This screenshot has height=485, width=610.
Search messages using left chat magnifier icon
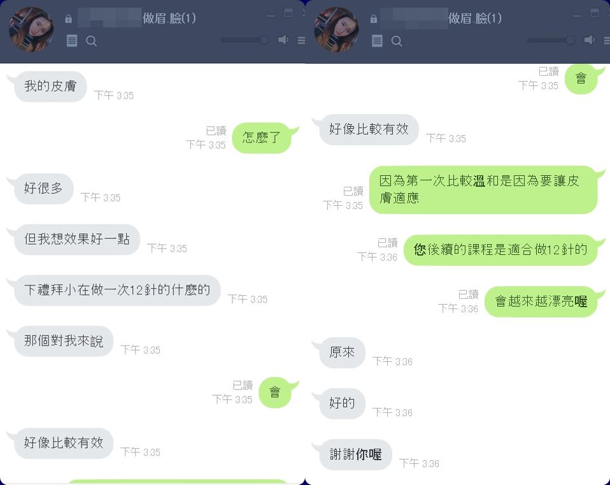tap(92, 41)
